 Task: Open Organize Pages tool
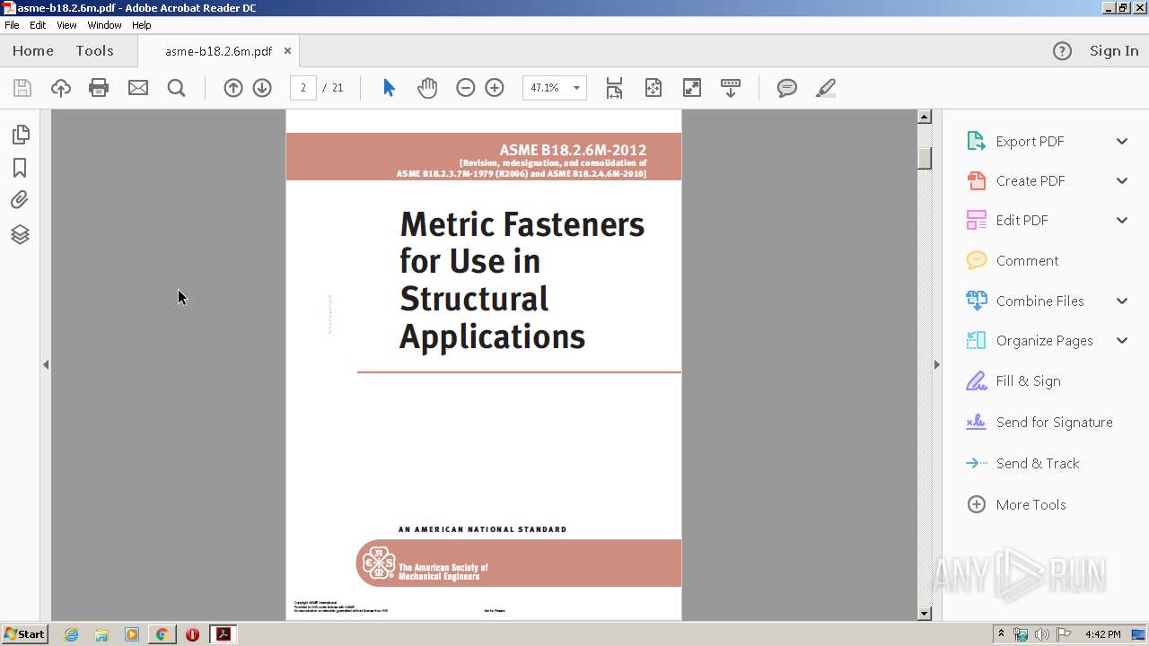coord(1030,340)
